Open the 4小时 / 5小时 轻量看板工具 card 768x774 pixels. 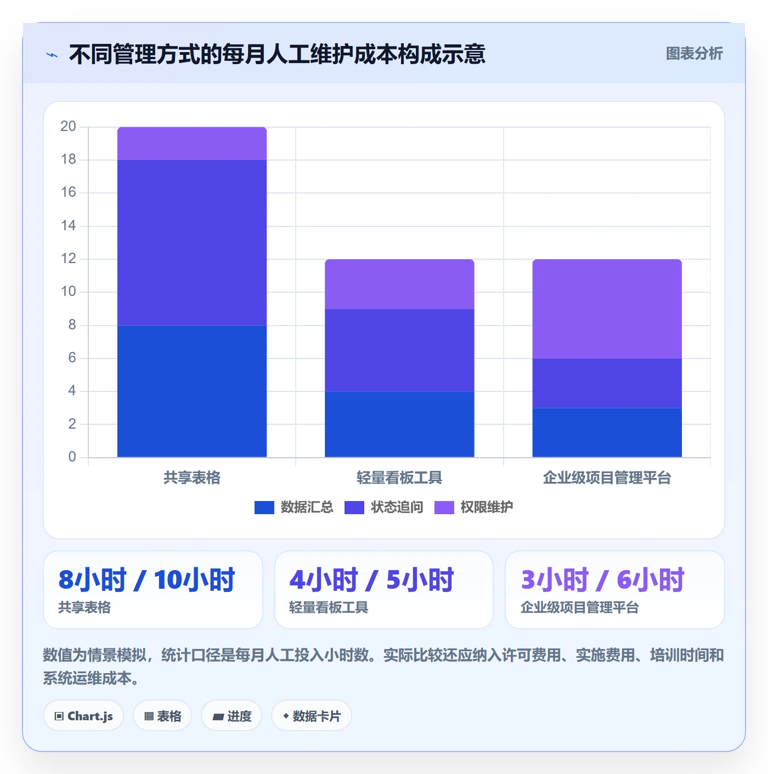(384, 590)
